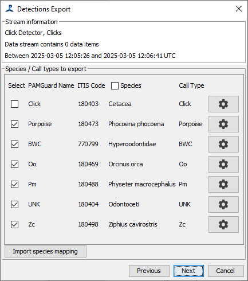
Task: Open settings gear for Click row
Action: pos(223,104)
